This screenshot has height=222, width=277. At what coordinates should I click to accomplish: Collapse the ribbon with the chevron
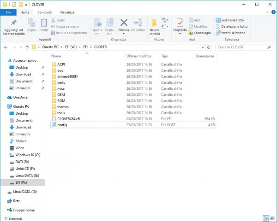click(267, 12)
